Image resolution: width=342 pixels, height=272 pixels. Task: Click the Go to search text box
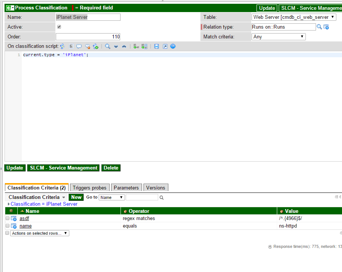coord(142,197)
